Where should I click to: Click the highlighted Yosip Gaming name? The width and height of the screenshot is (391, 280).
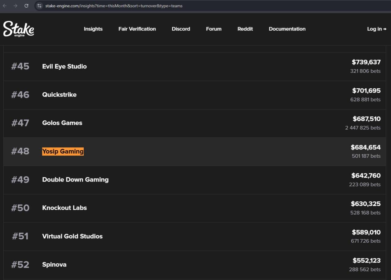[63, 151]
